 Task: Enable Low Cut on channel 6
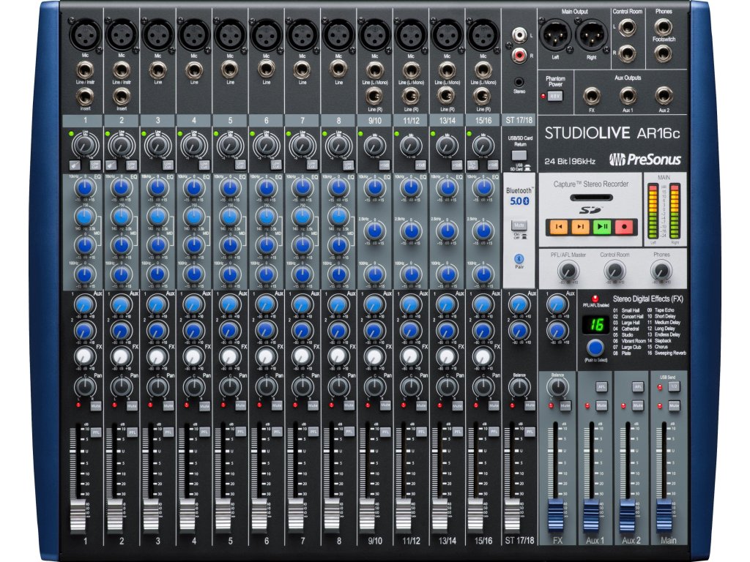tap(275, 165)
